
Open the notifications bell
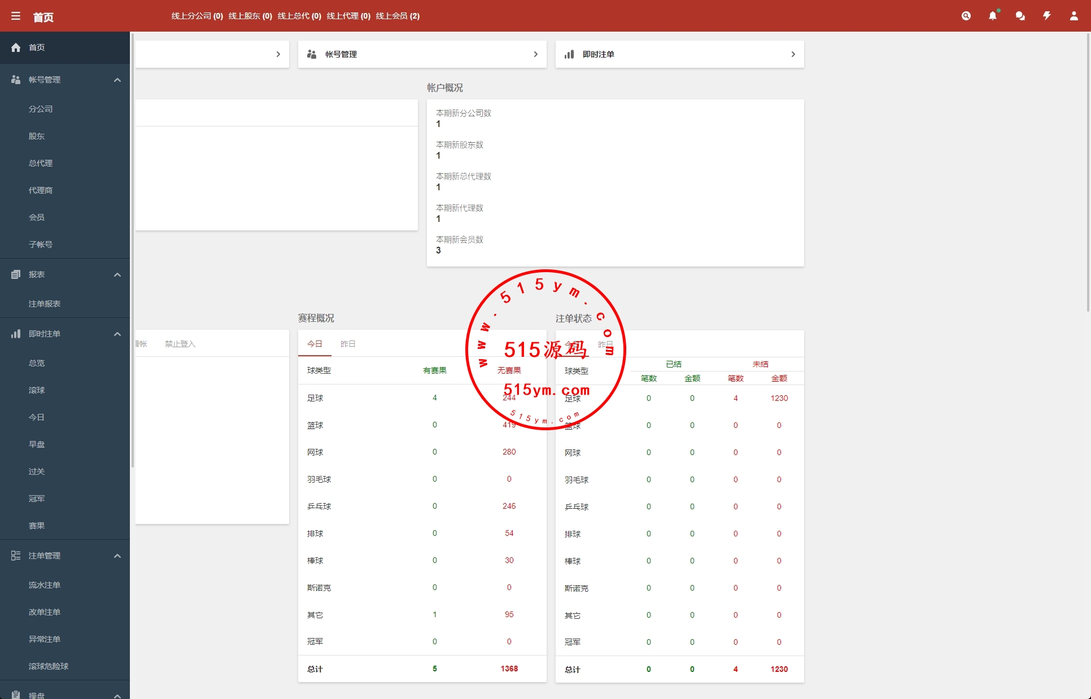point(992,16)
